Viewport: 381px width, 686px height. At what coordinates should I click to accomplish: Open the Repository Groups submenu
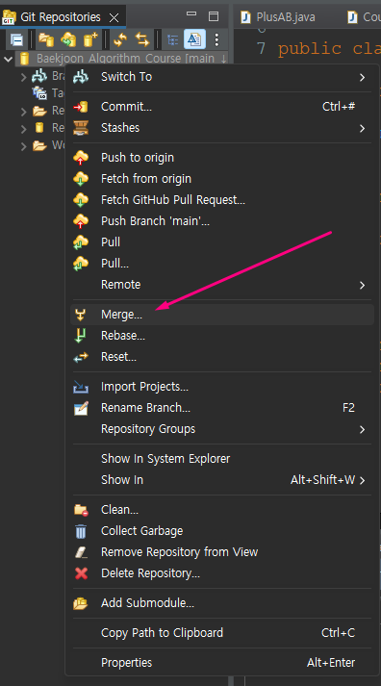222,429
